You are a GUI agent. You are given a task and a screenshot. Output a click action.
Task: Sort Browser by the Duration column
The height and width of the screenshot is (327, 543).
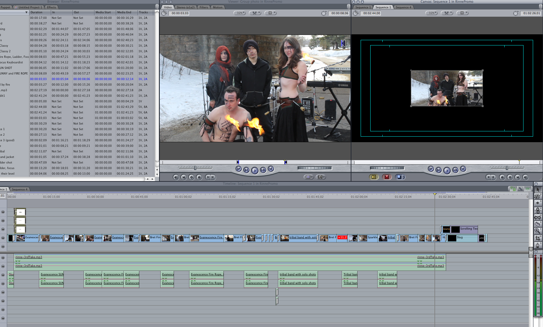[x=40, y=12]
